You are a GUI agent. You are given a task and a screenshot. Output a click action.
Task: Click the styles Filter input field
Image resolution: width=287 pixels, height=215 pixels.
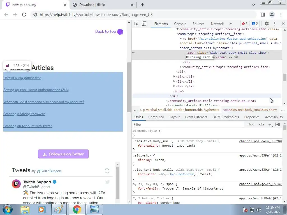[189, 125]
